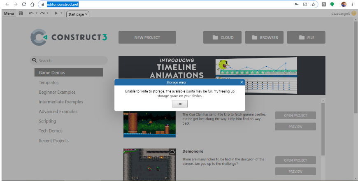Close the Start page tab
Image resolution: width=358 pixels, height=181 pixels.
click(x=86, y=14)
